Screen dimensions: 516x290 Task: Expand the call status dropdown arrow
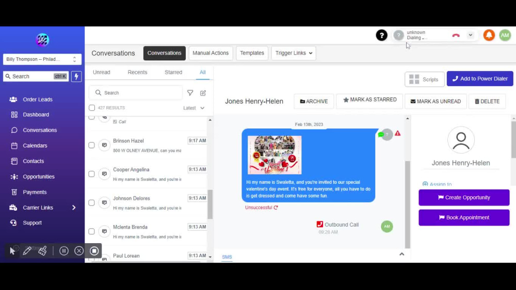[x=471, y=35]
